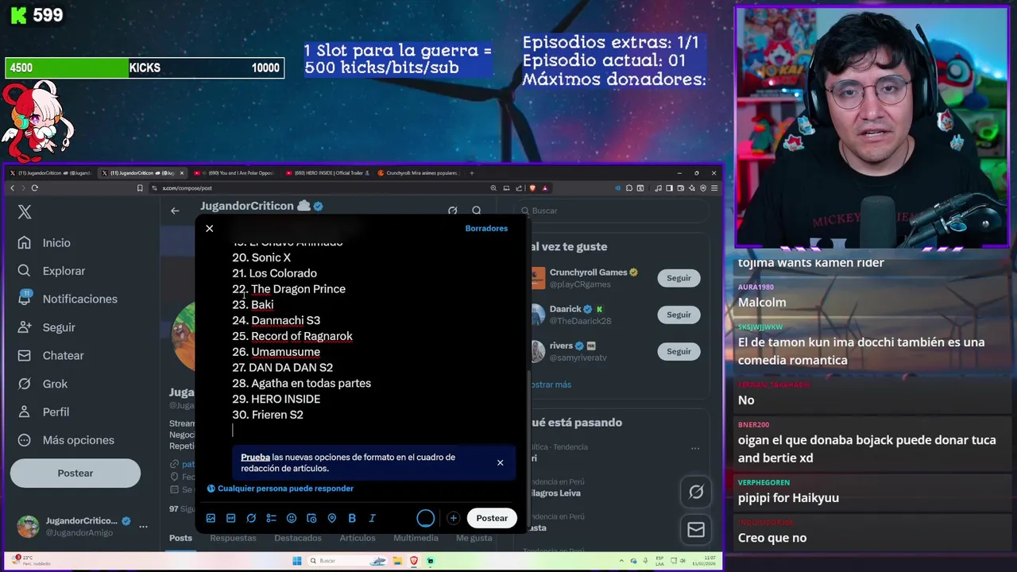The height and width of the screenshot is (572, 1017).
Task: Click the X logo in sidebar
Action: coord(25,211)
